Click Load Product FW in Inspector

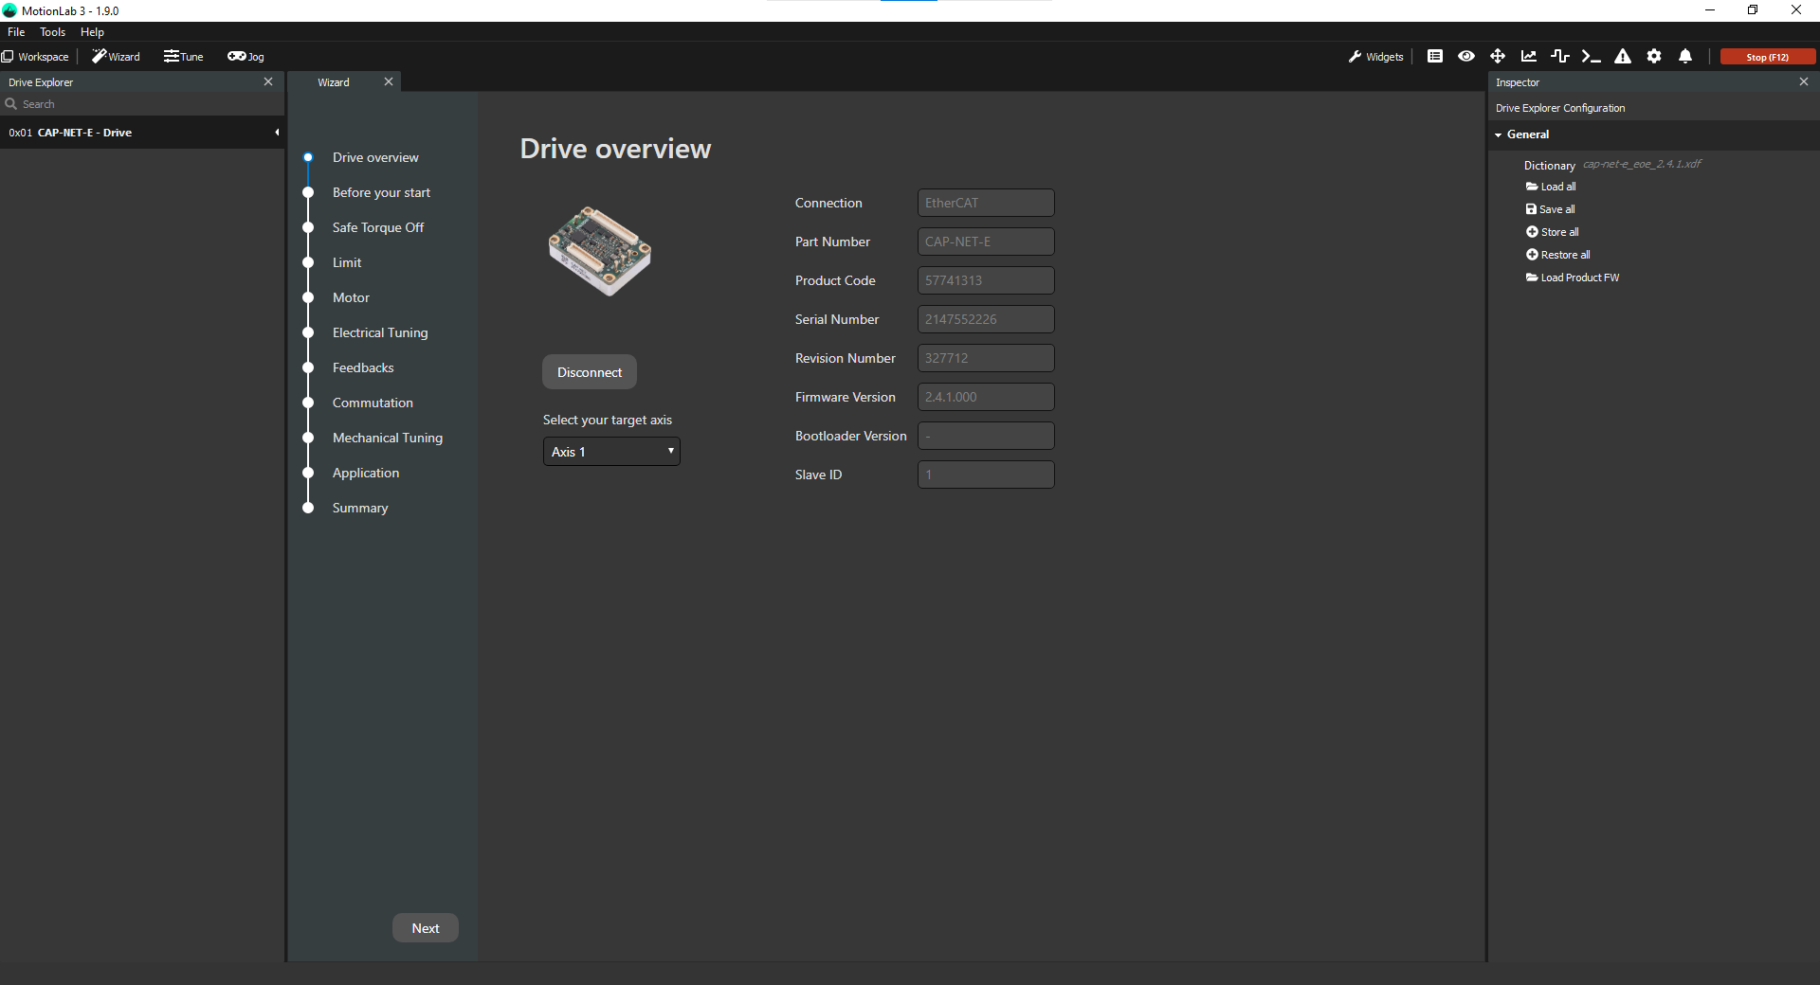point(1578,278)
